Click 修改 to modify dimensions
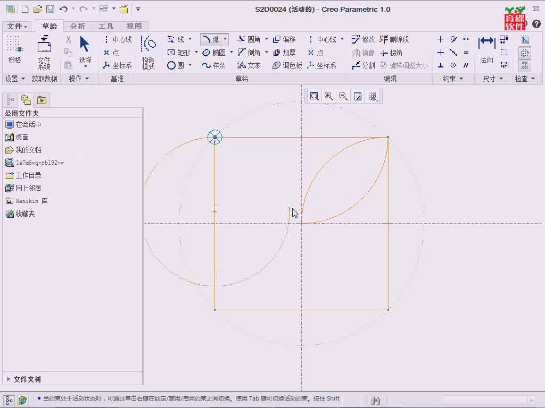Viewport: 545px width, 408px height. click(363, 39)
